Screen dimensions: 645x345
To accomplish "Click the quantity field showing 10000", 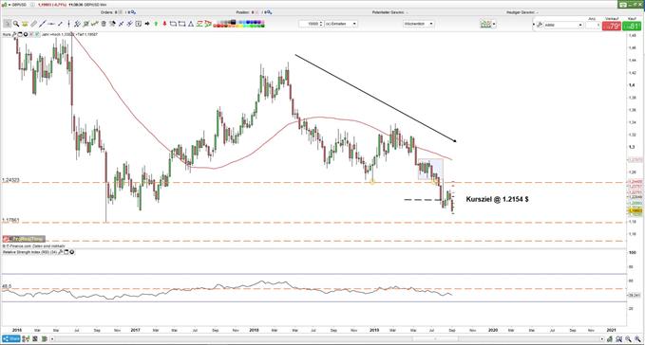I will 312,24.
